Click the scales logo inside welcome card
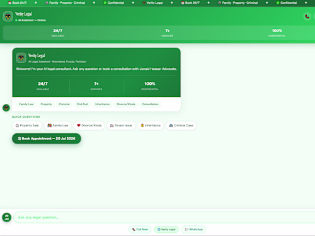Image resolution: width=315 pixels, height=236 pixels. point(21,58)
